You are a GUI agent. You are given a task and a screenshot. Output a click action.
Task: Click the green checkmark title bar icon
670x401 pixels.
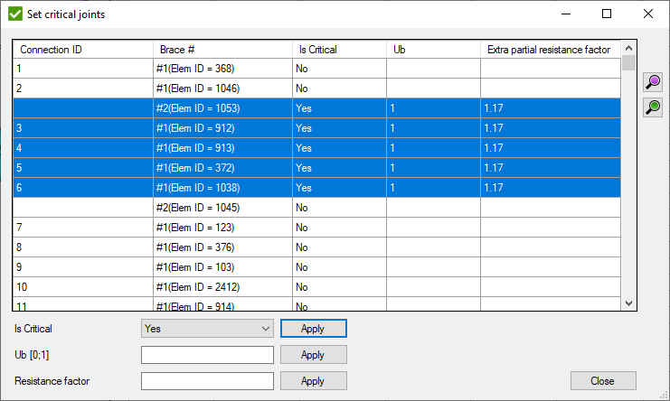click(x=14, y=14)
